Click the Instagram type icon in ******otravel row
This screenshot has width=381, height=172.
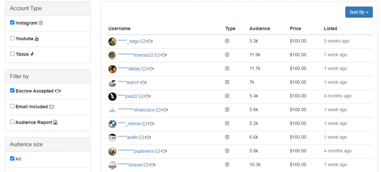[x=227, y=165]
